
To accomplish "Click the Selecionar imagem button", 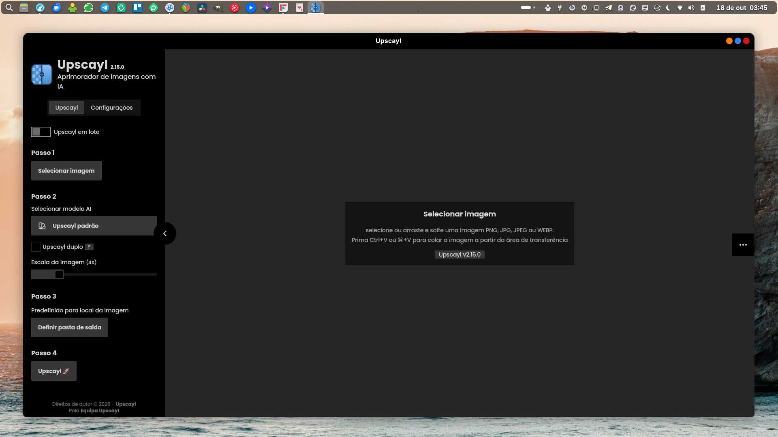I will tap(66, 171).
